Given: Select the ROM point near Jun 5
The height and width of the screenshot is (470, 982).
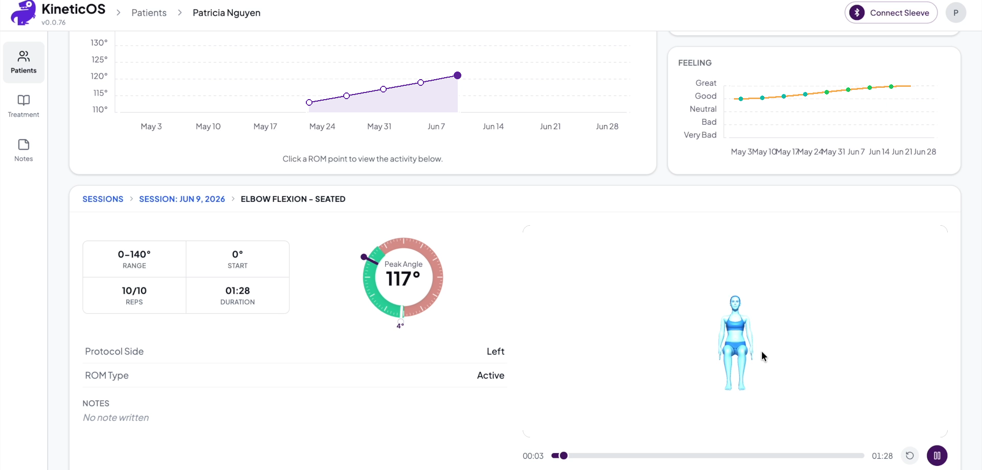Looking at the screenshot, I should tap(421, 82).
